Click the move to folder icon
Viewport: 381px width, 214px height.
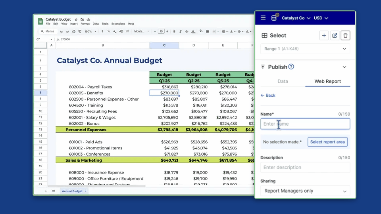click(82, 19)
